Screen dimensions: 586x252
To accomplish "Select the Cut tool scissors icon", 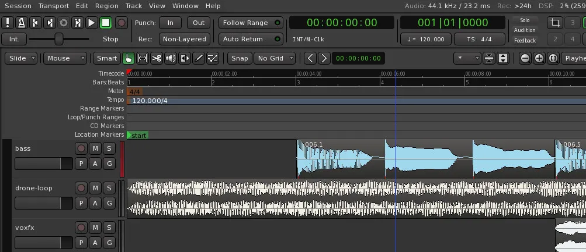I will (x=157, y=58).
